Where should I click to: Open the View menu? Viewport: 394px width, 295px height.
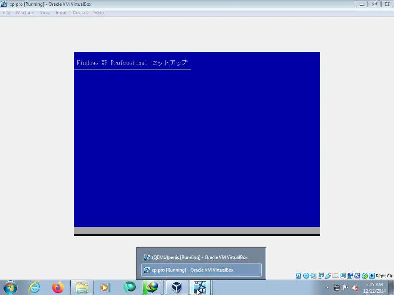[x=45, y=13]
